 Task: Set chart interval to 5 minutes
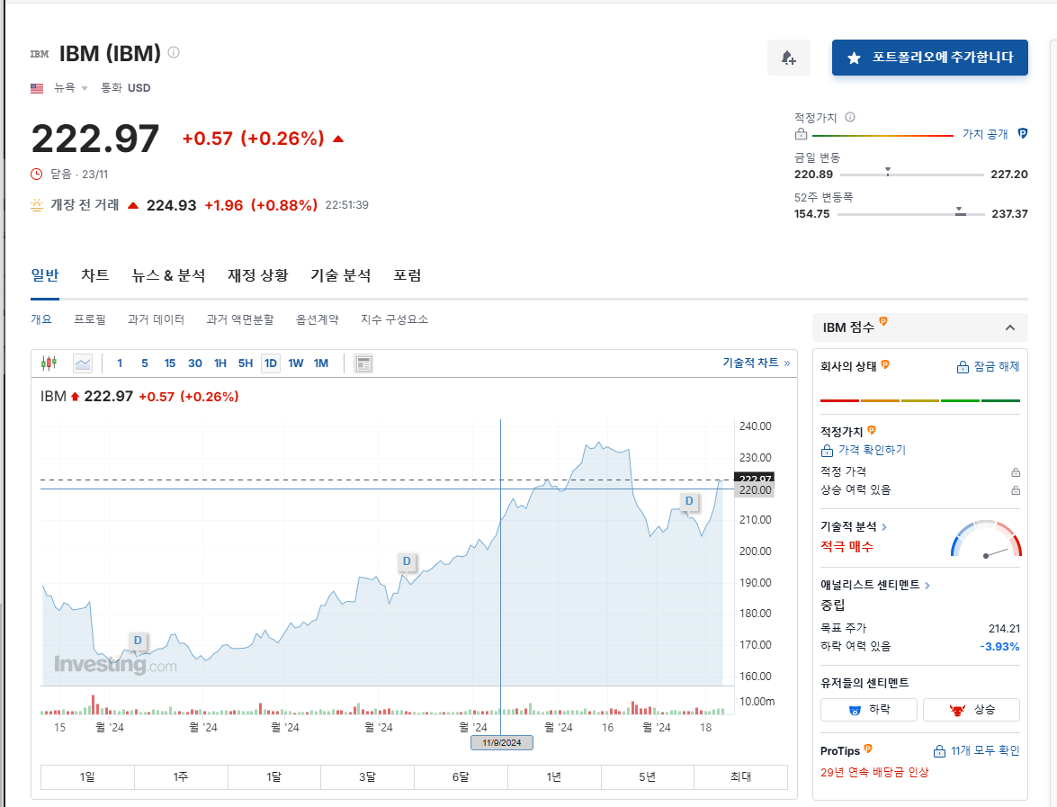pyautogui.click(x=144, y=363)
